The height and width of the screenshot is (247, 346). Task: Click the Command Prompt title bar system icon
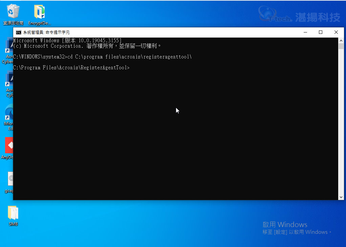(x=19, y=32)
